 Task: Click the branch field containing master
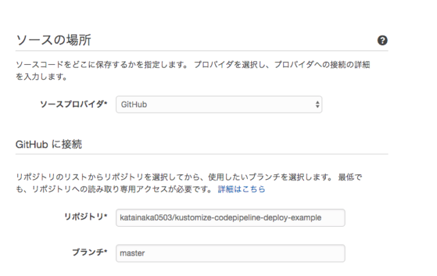pyautogui.click(x=231, y=253)
